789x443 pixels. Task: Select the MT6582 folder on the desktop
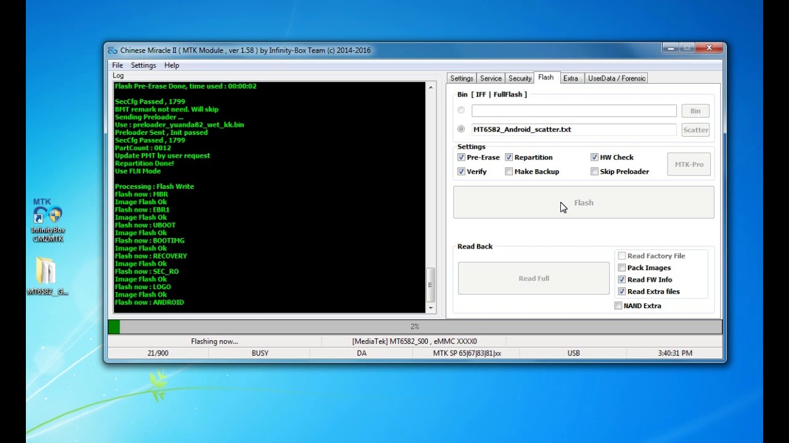[47, 276]
